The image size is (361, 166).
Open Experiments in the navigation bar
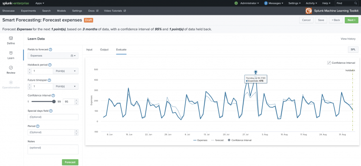click(x=28, y=11)
